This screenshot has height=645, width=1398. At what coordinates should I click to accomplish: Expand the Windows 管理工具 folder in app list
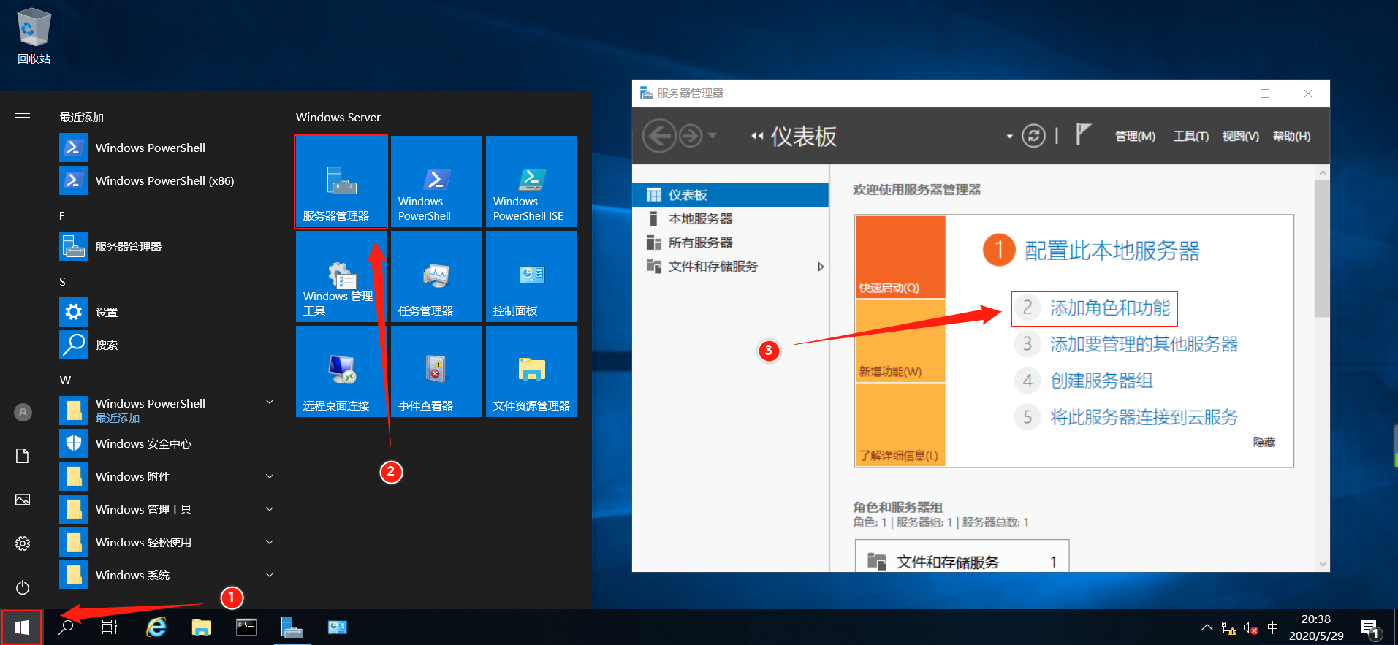pos(270,509)
